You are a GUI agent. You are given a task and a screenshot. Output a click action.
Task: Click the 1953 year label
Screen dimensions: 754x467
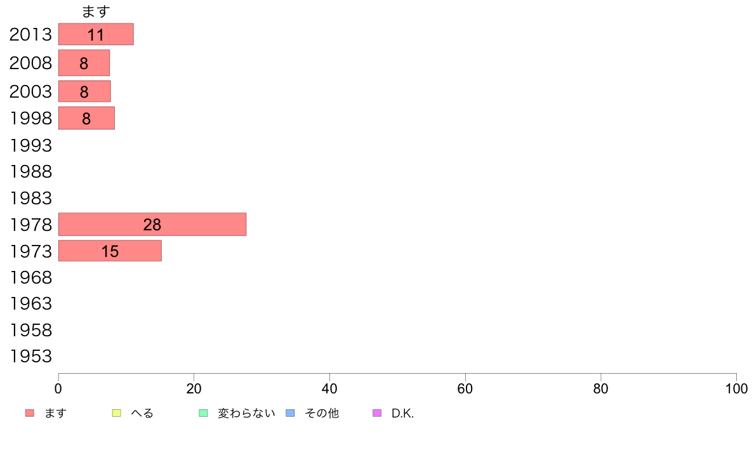click(30, 356)
